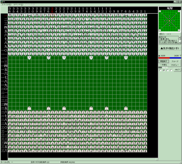Image resolution: width=182 pixels, height=164 pixels.
Task: Open the コマンド menu
Action: click(x=18, y=4)
